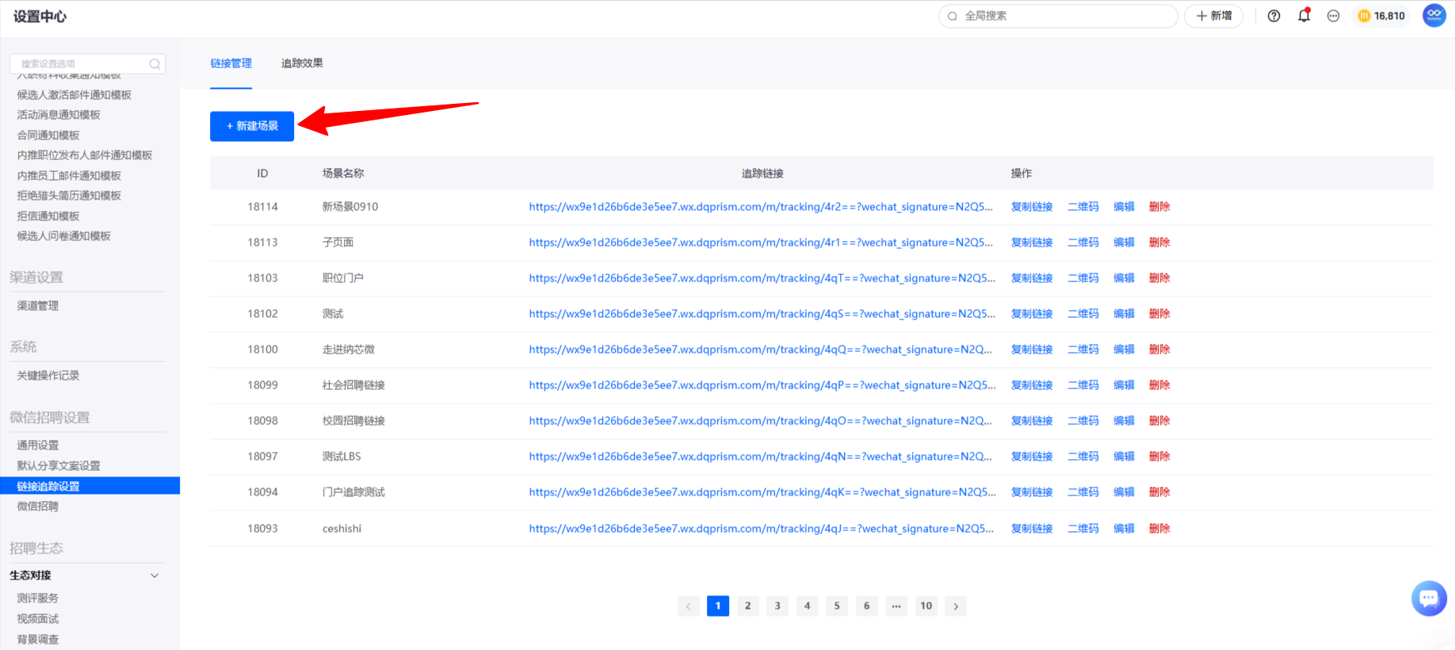Go to page 10
The width and height of the screenshot is (1455, 650).
(926, 606)
